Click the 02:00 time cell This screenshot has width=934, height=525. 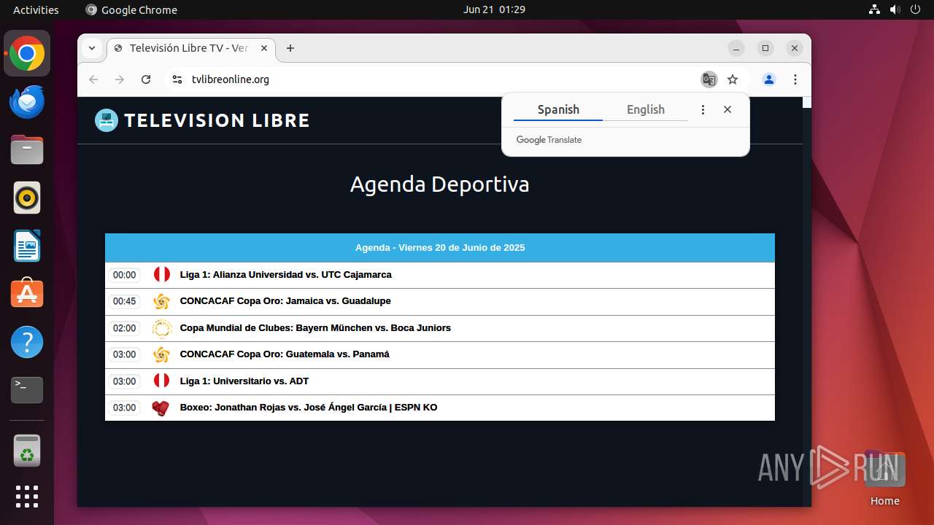click(x=124, y=328)
